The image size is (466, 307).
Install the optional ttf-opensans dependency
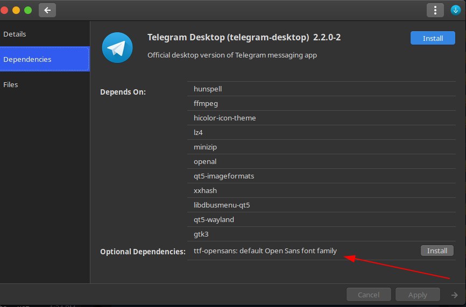point(437,251)
